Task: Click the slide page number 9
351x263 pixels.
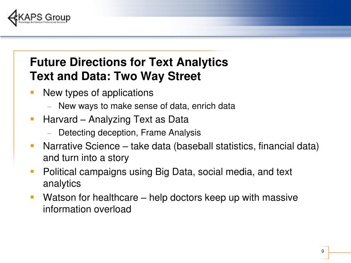Action: point(323,252)
